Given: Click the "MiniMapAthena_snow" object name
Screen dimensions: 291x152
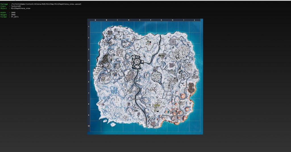Looking at the screenshot, I should pos(20,8).
